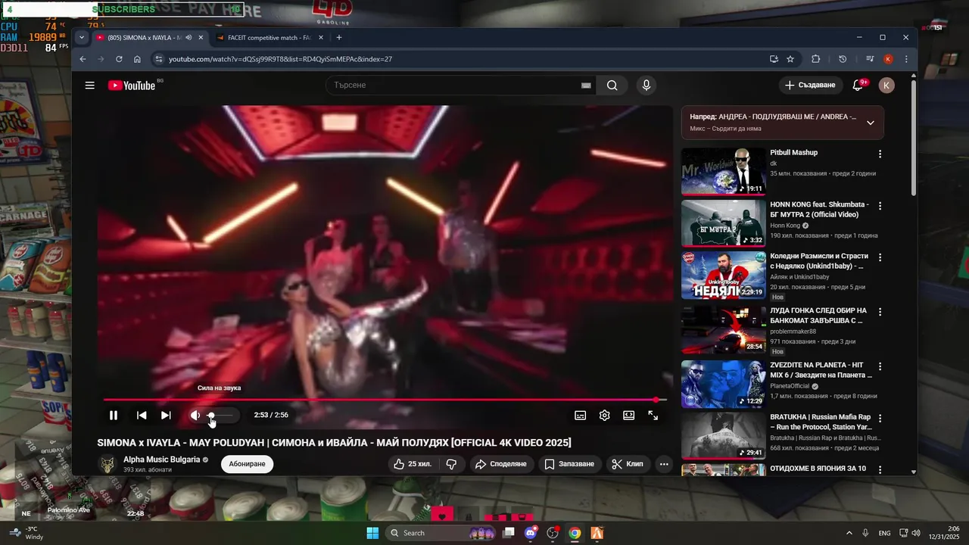Toggle subtitles on the video player

(581, 415)
